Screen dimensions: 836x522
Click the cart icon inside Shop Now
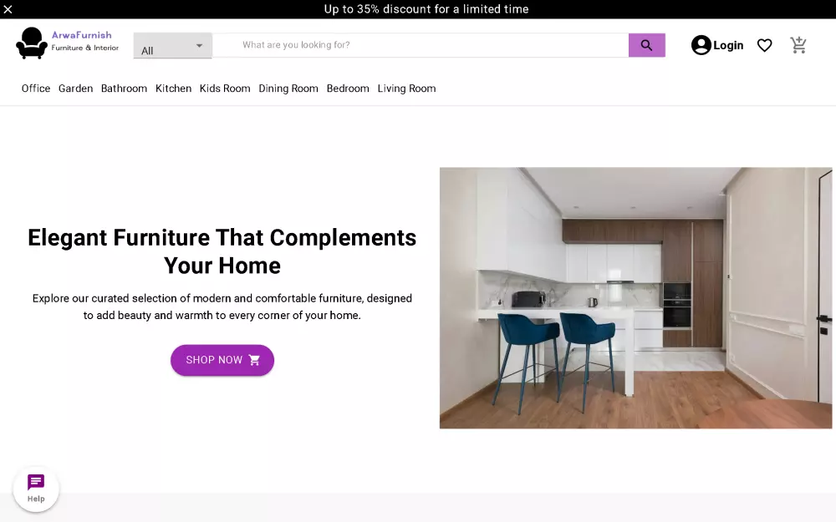(254, 360)
